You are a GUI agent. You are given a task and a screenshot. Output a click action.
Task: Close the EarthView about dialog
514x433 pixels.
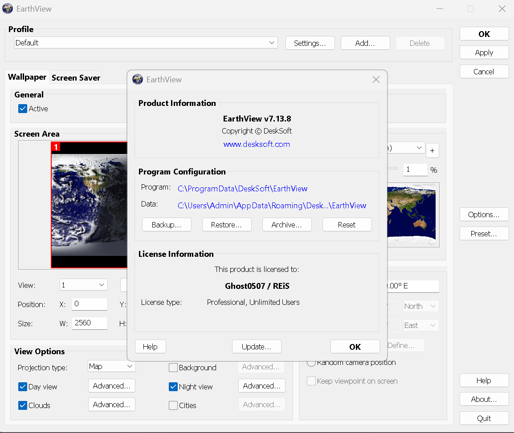pos(376,79)
